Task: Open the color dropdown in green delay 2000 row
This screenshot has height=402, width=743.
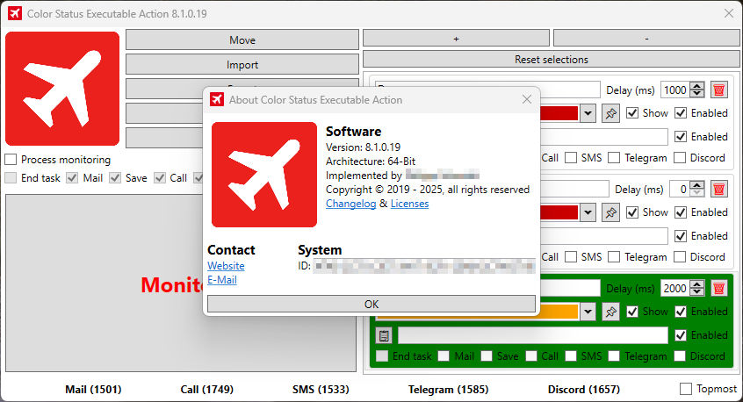Action: (588, 312)
